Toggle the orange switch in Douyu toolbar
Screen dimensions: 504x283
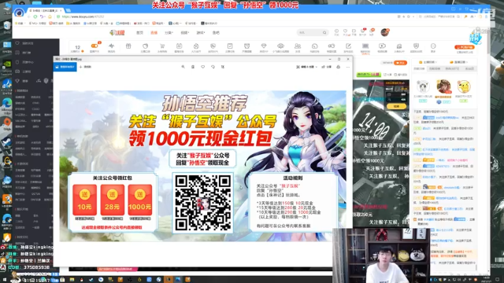coord(94,46)
